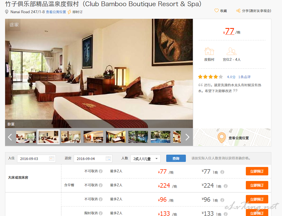Click the map pin on location map
Viewport: 282px width, 216px height.
point(221,138)
